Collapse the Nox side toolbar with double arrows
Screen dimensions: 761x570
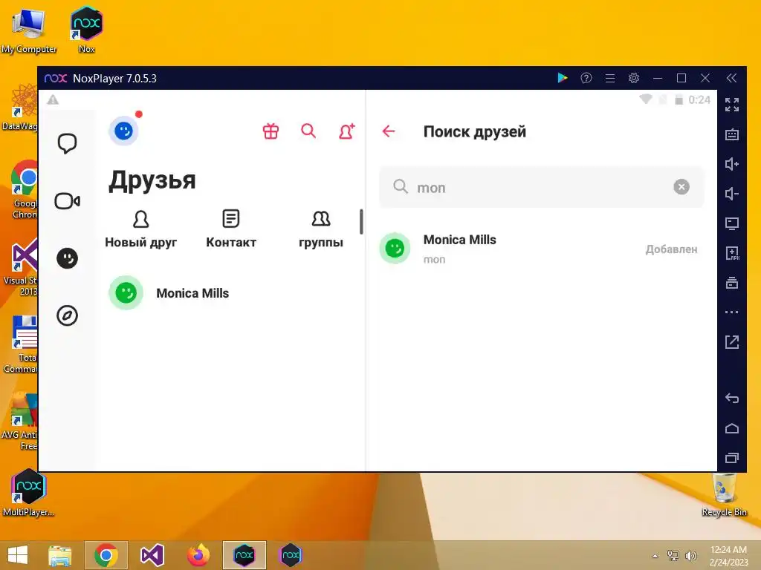coord(731,78)
